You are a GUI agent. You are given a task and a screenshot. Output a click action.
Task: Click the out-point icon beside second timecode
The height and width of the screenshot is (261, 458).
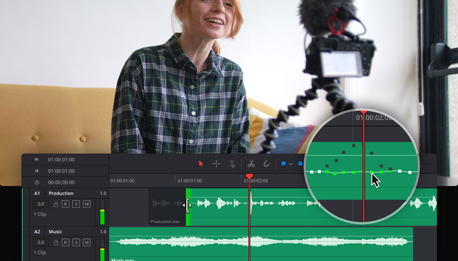pos(37,171)
